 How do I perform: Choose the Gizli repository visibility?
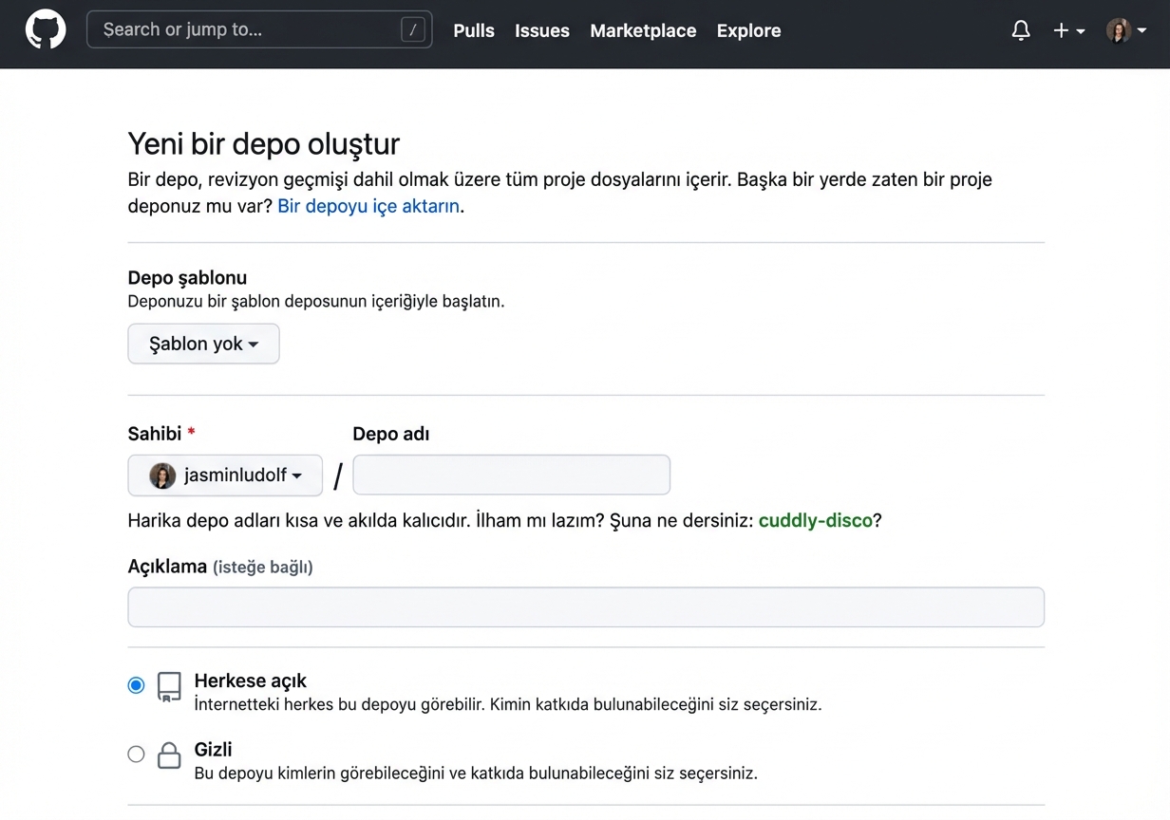point(136,754)
